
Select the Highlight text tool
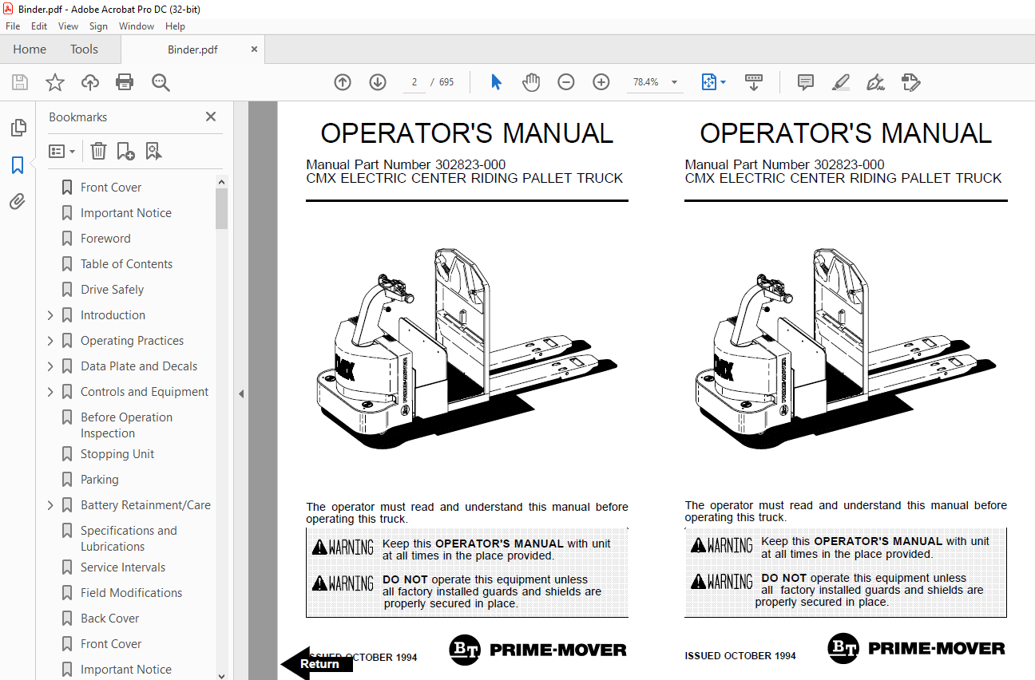point(840,82)
